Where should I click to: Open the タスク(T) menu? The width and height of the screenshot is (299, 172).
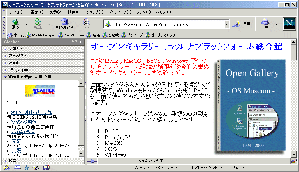(144, 12)
